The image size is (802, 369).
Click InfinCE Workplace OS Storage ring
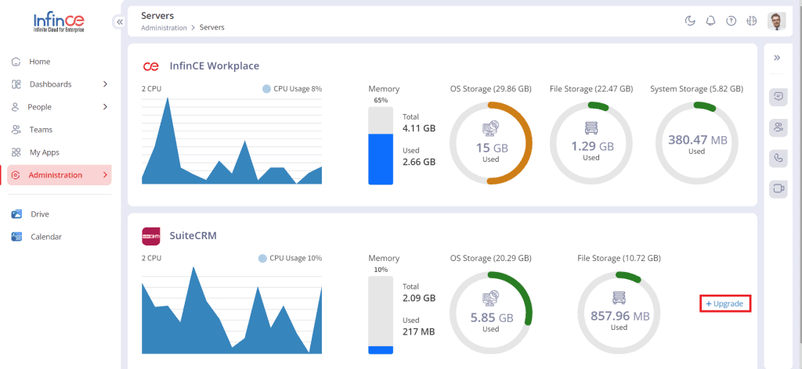pos(490,142)
